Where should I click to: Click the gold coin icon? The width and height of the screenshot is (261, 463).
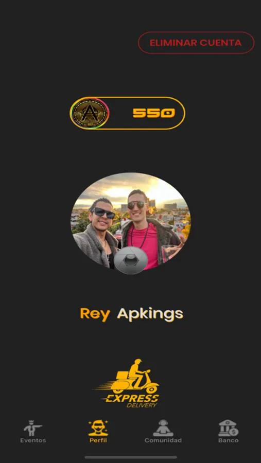[90, 113]
